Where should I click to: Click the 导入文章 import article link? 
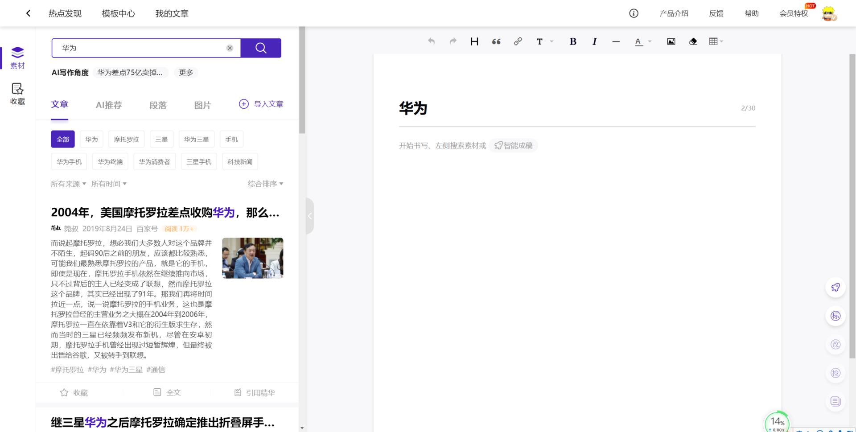[261, 104]
